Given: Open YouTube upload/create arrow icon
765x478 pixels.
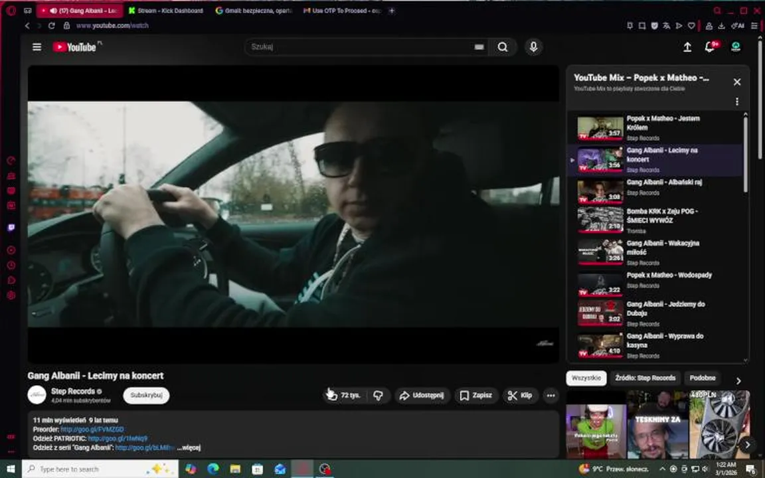Looking at the screenshot, I should click(x=687, y=47).
